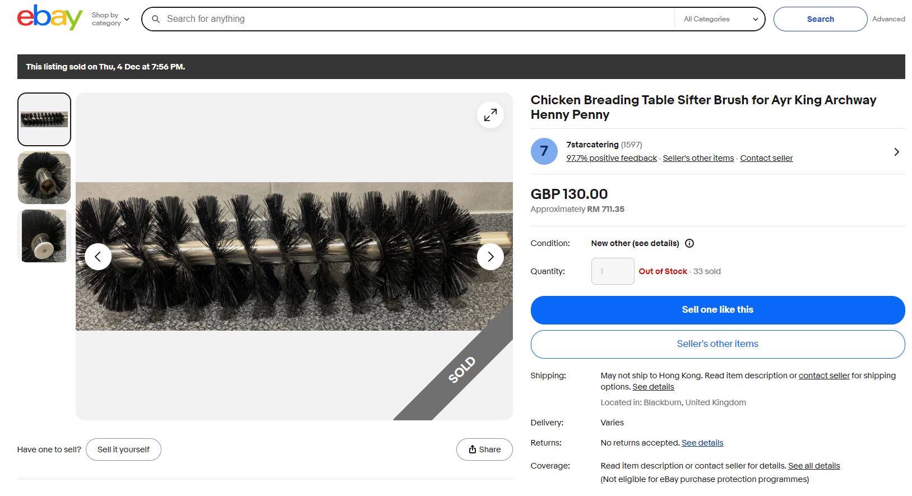Click the Sell it yourself button

[x=123, y=449]
